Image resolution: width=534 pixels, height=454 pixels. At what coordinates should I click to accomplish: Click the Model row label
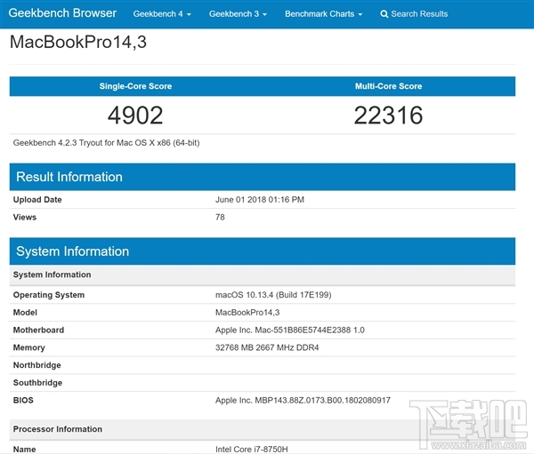pyautogui.click(x=25, y=313)
